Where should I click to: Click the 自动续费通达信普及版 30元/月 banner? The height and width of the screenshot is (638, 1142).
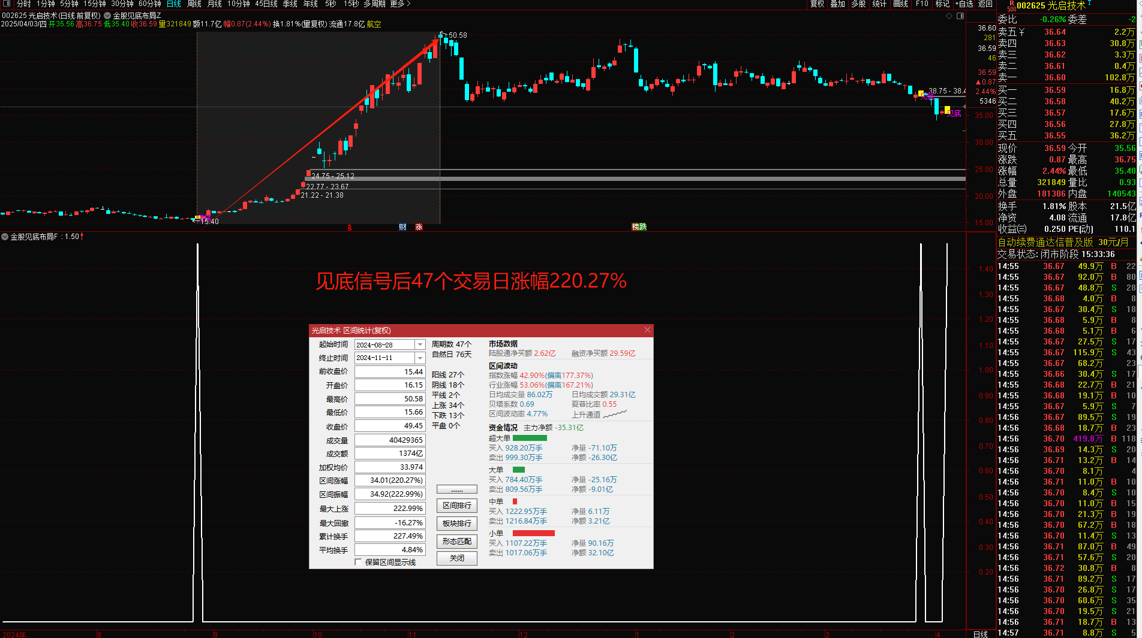[1063, 242]
